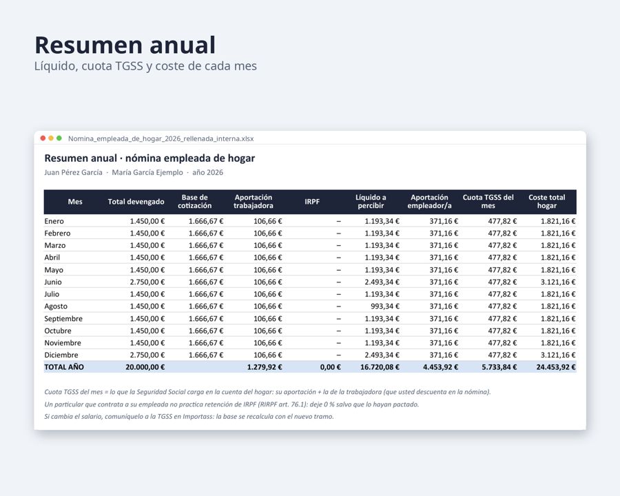Select the "Aportación empleador/a" column header

[429, 202]
